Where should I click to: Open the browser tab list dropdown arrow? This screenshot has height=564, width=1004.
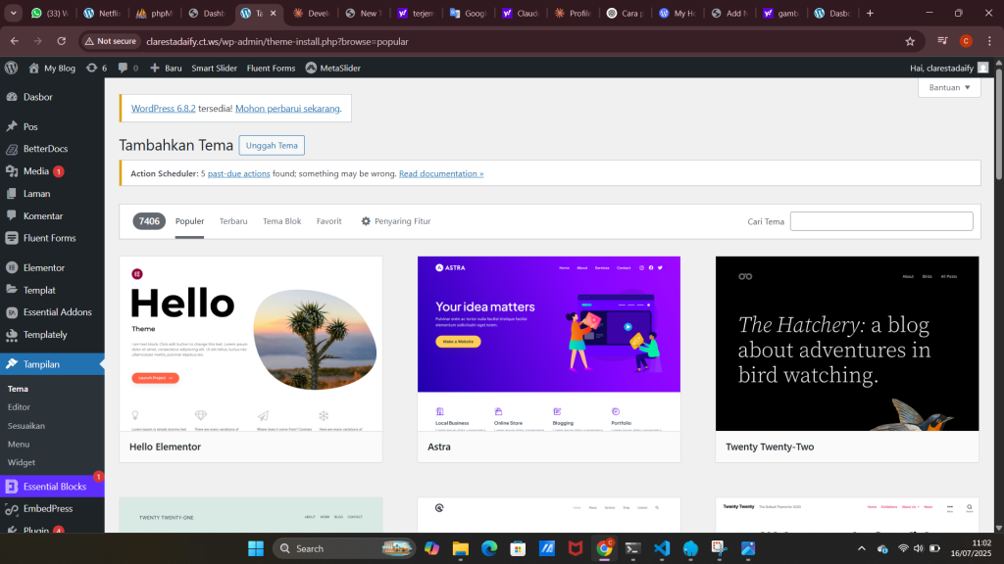coord(15,14)
